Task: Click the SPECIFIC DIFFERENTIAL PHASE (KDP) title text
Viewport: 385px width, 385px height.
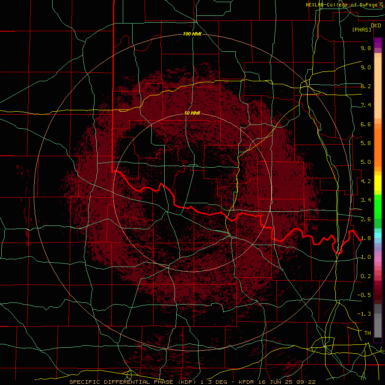Action: click(x=132, y=382)
